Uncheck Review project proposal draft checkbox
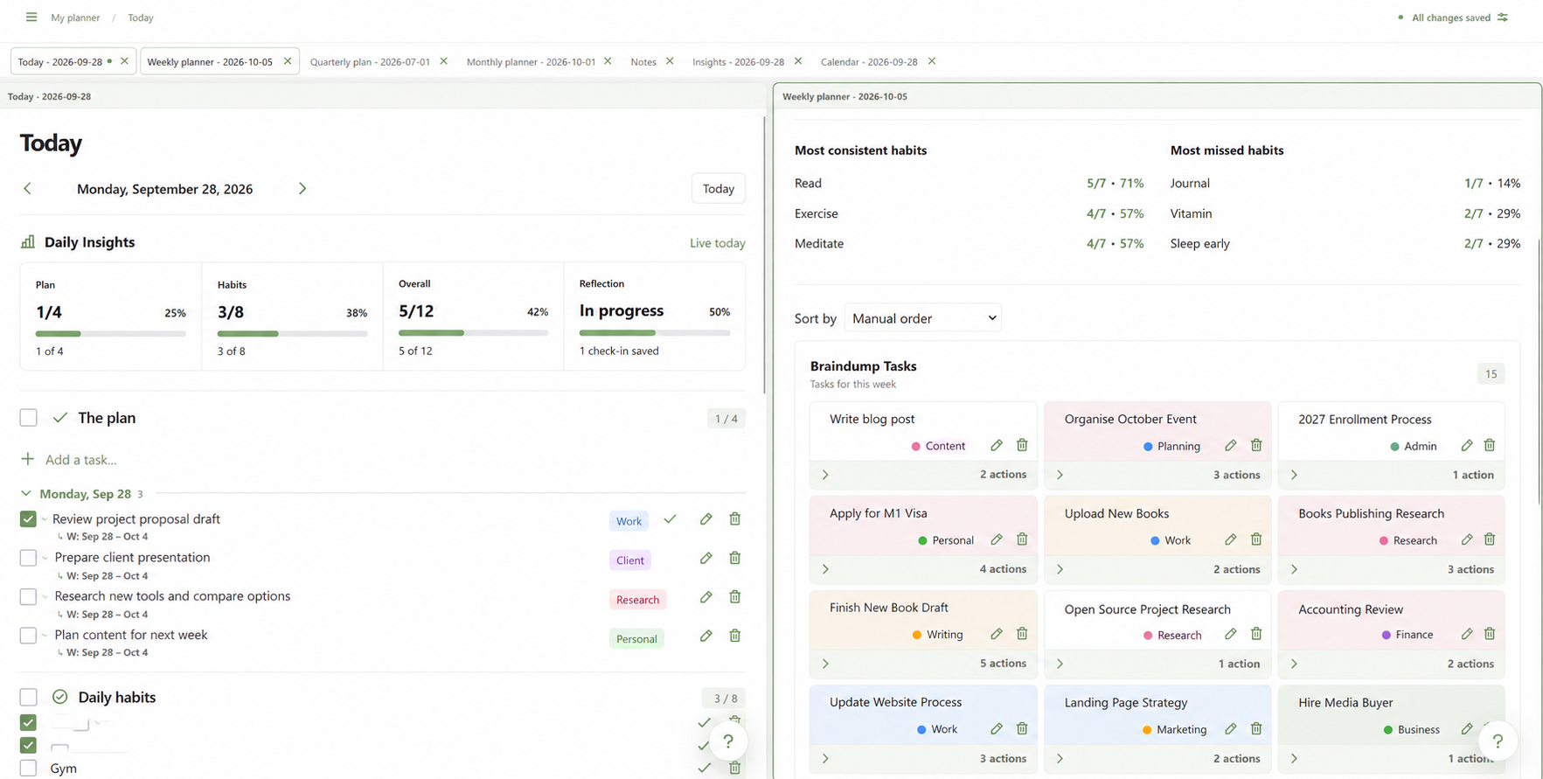Image resolution: width=1543 pixels, height=779 pixels. tap(28, 519)
